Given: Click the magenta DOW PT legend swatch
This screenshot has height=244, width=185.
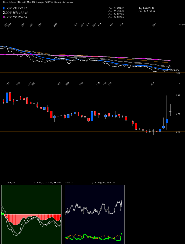Looking at the screenshot, I should point(4,17).
